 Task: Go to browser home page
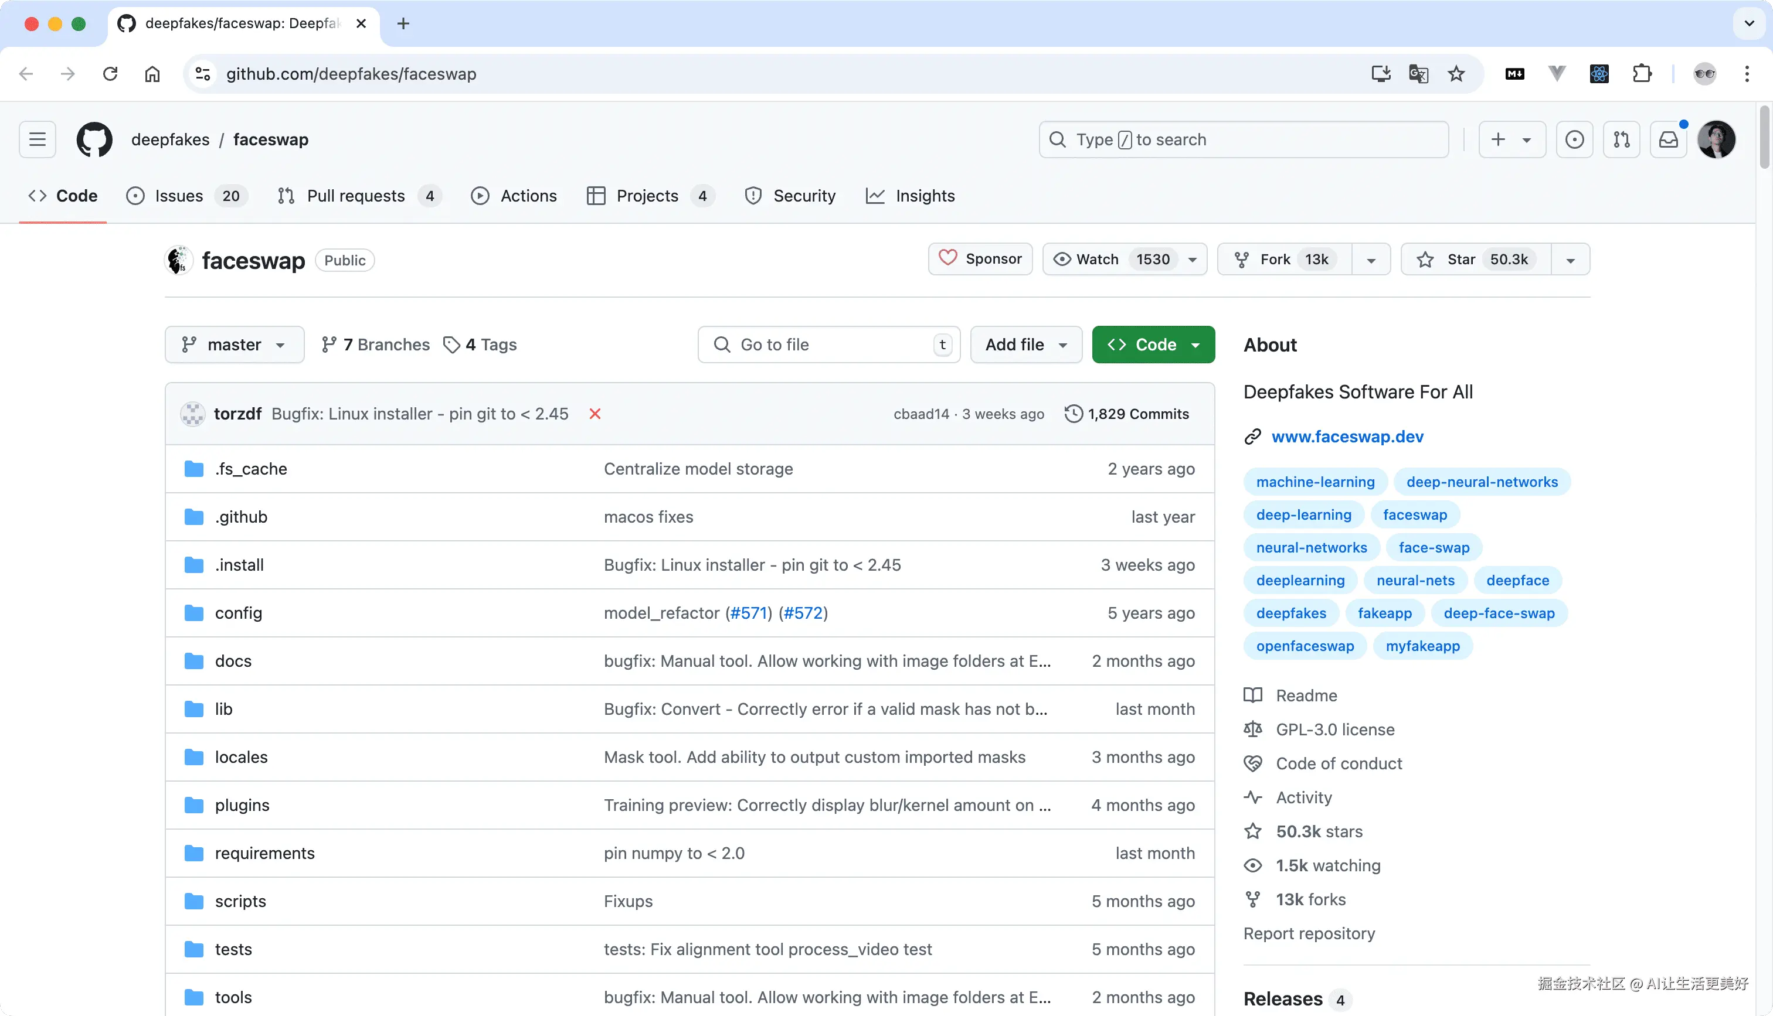coord(152,74)
